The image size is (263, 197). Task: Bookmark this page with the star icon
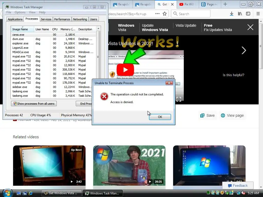click(165, 14)
